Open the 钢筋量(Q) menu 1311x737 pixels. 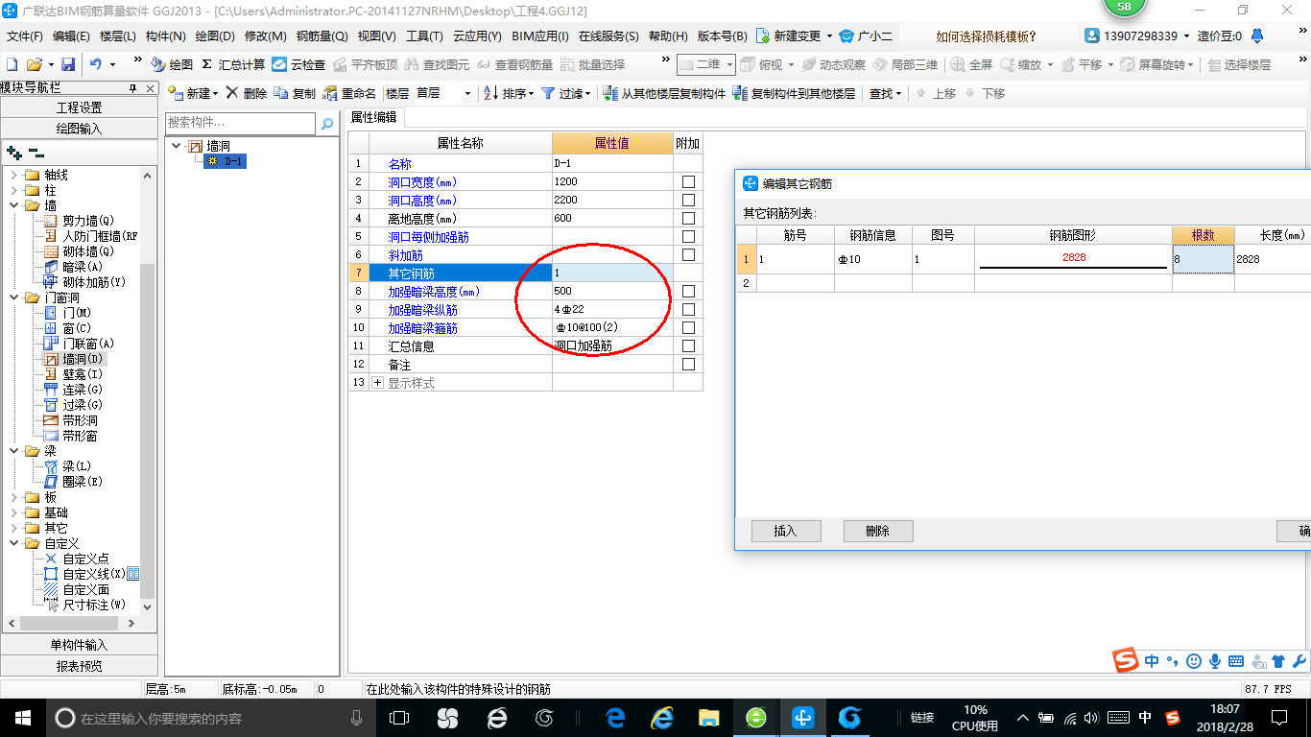[x=322, y=36]
